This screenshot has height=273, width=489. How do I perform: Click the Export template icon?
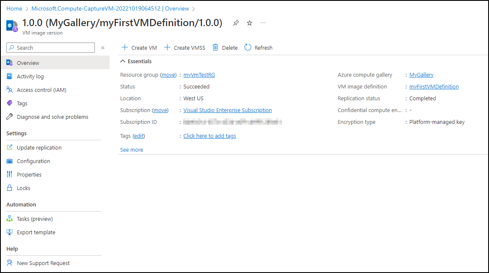click(10, 232)
